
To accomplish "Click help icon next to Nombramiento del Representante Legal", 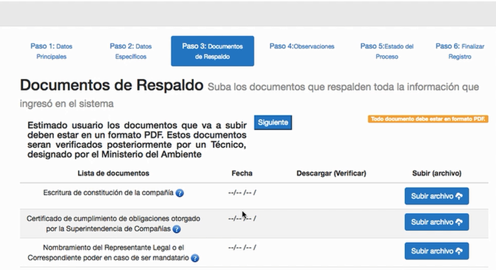I will pos(195,258).
